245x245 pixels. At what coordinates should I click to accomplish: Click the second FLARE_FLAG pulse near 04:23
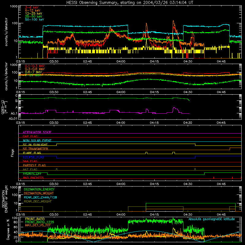tap(174, 153)
